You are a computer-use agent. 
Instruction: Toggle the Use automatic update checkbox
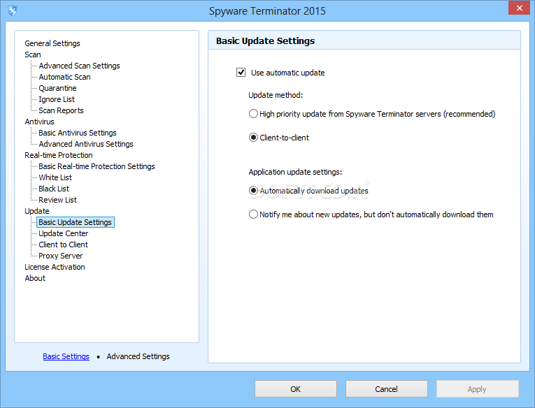(241, 72)
